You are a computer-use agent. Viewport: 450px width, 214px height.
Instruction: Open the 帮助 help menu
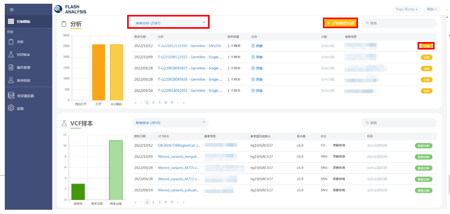[431, 9]
